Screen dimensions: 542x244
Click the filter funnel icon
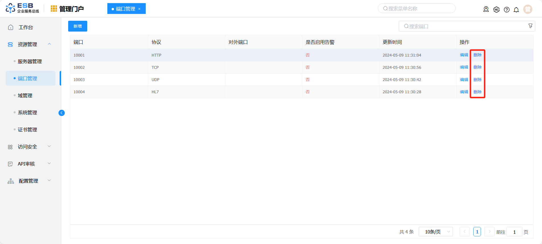click(530, 26)
